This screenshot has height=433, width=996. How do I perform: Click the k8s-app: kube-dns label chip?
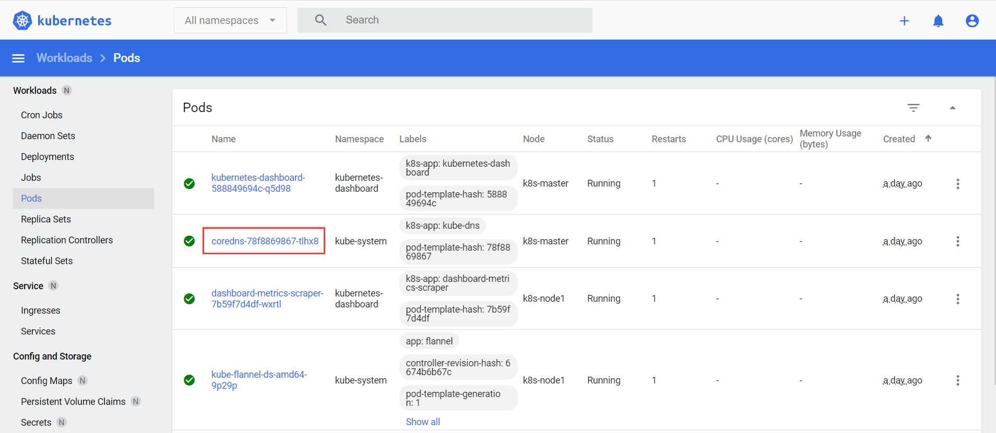point(443,226)
